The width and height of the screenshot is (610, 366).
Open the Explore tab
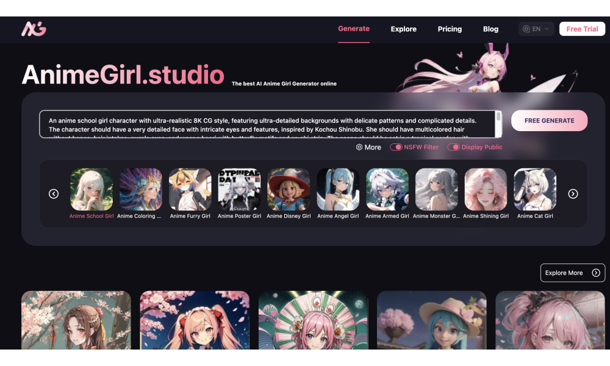pos(403,29)
